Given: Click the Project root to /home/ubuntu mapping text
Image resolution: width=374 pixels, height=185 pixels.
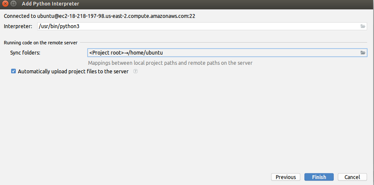Looking at the screenshot, I should point(126,53).
